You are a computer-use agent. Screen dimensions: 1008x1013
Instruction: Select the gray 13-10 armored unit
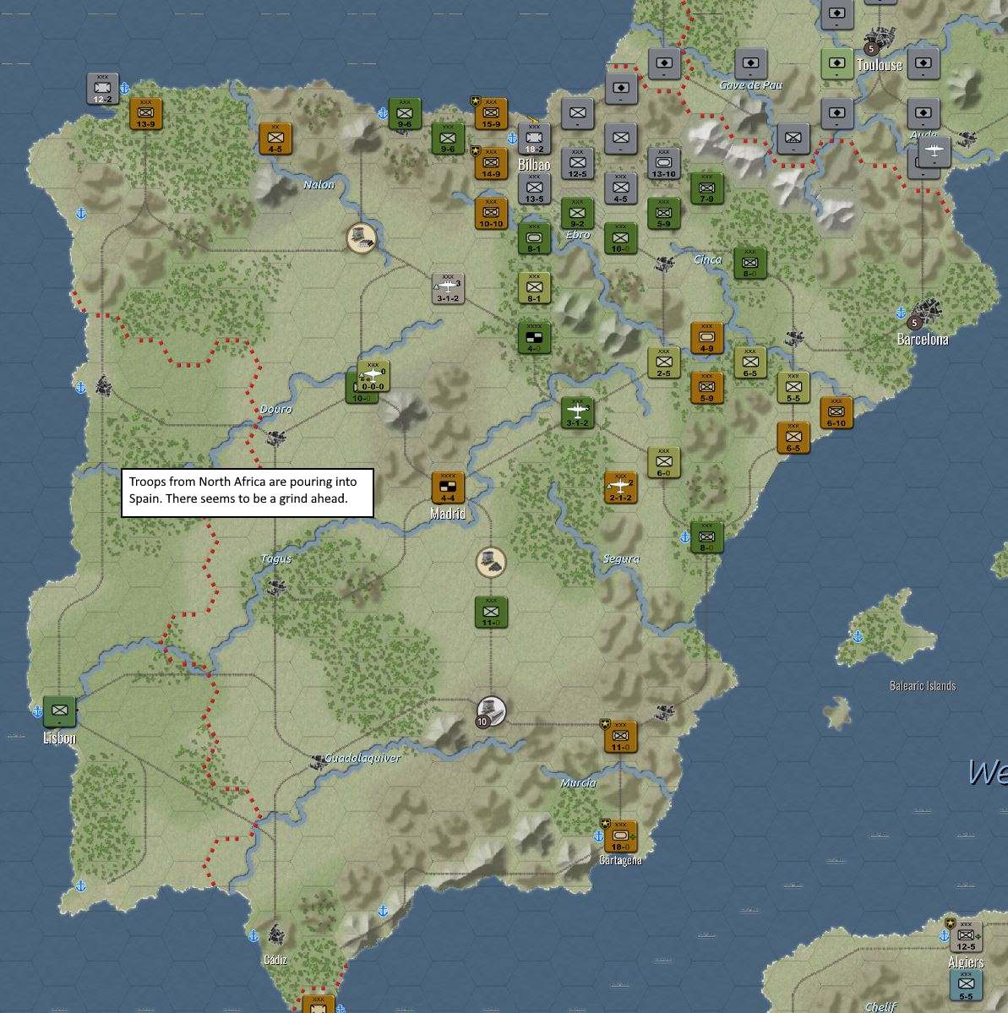663,163
